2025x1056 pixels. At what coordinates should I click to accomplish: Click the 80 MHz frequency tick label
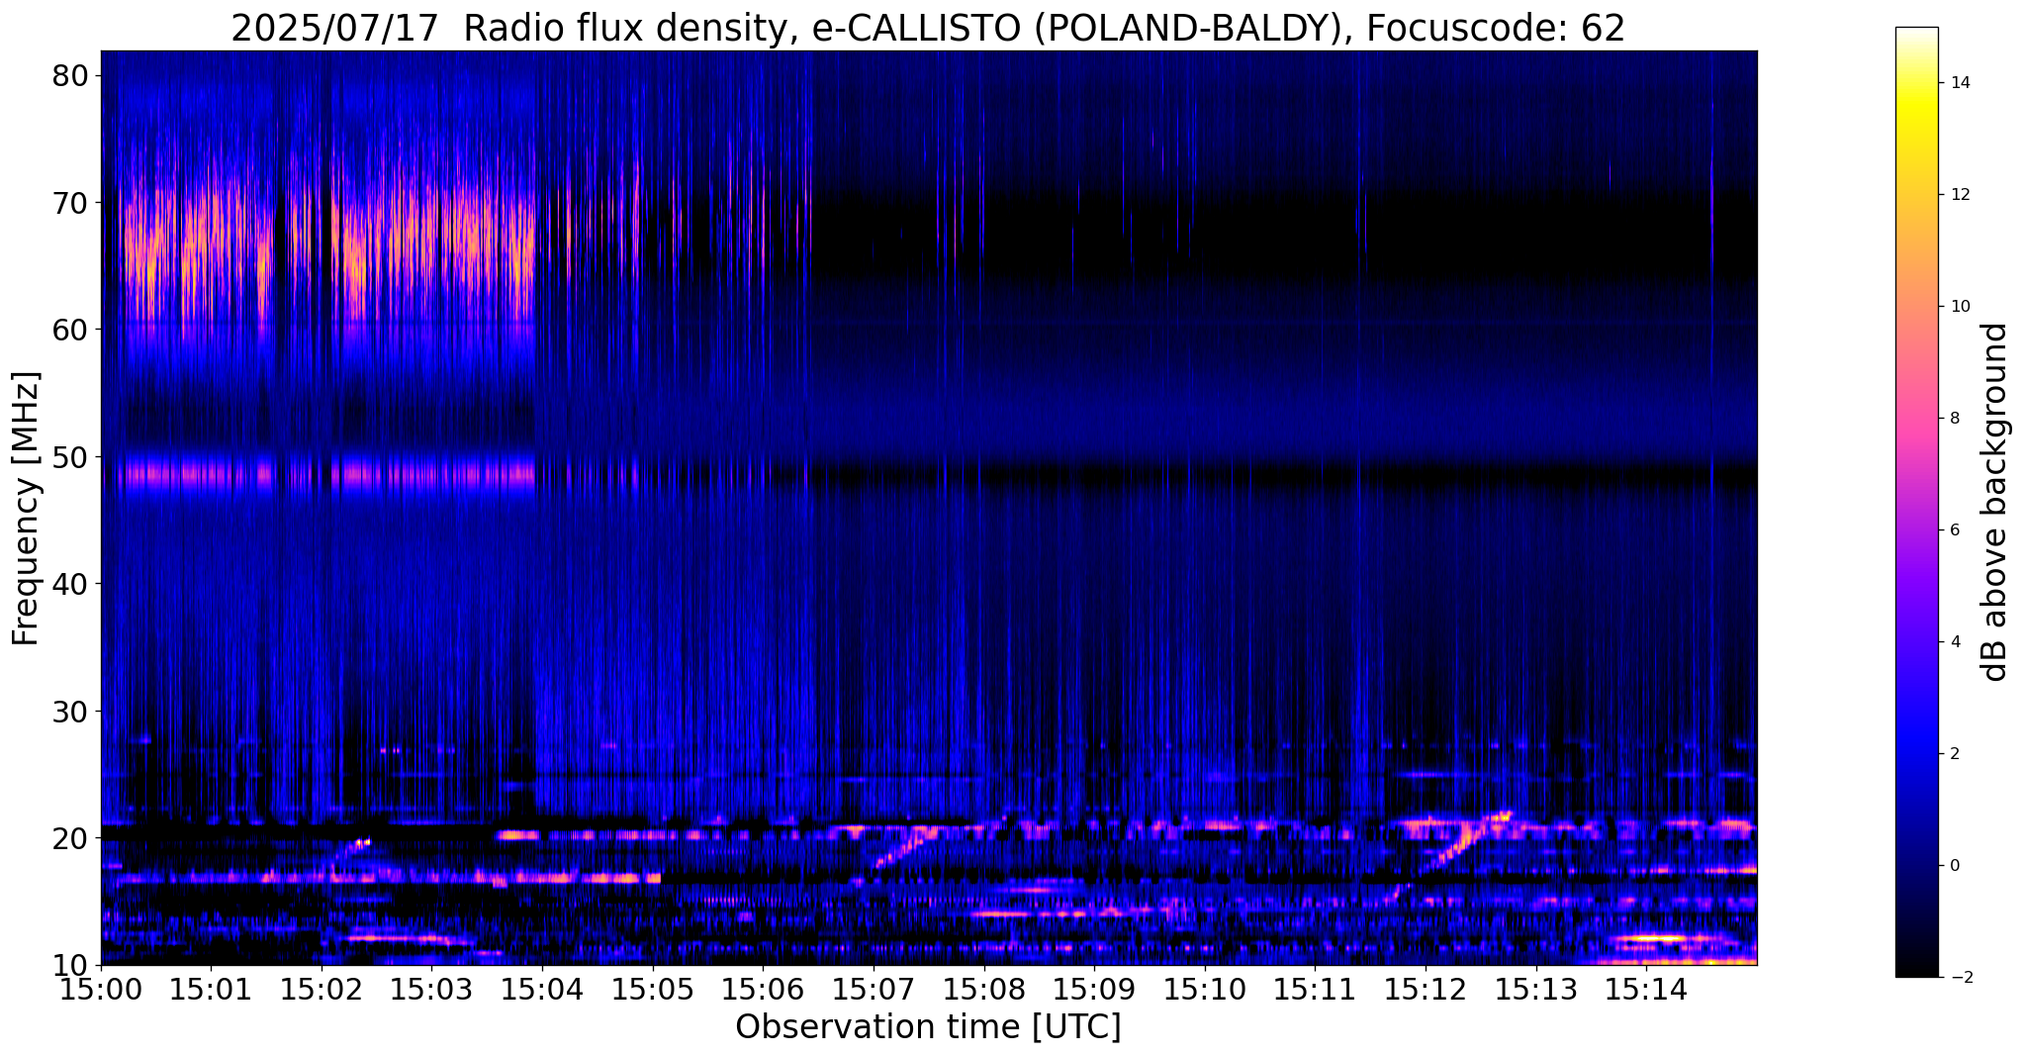[x=70, y=76]
